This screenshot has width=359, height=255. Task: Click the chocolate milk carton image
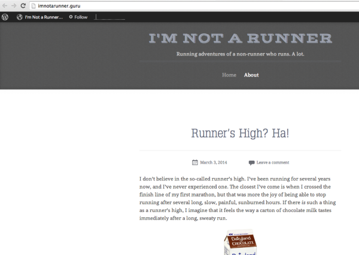[240, 242]
